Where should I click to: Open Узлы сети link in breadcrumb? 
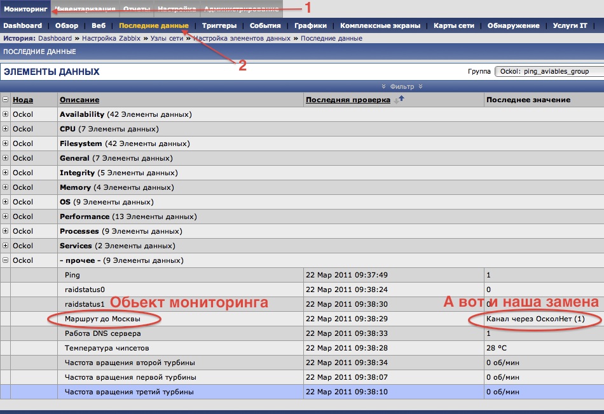[x=167, y=39]
